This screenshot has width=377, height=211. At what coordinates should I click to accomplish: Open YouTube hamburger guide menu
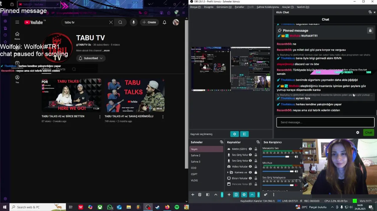pos(17,22)
